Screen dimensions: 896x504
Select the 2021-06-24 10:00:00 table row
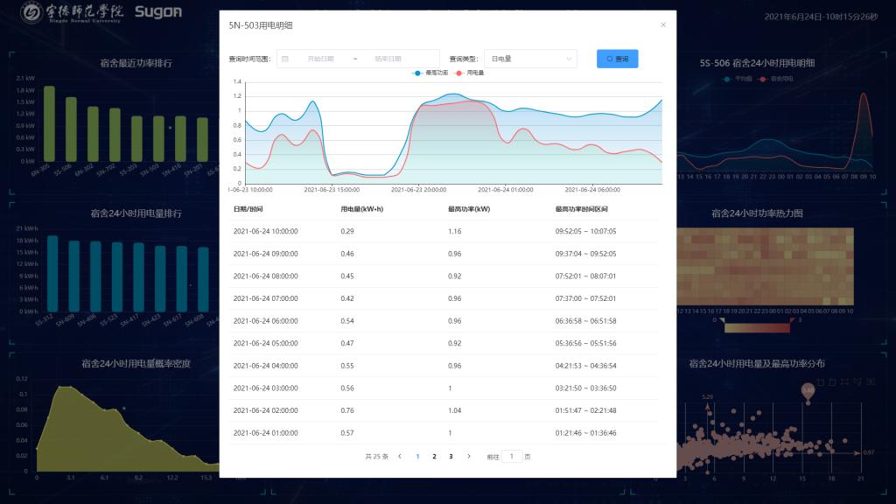[447, 231]
